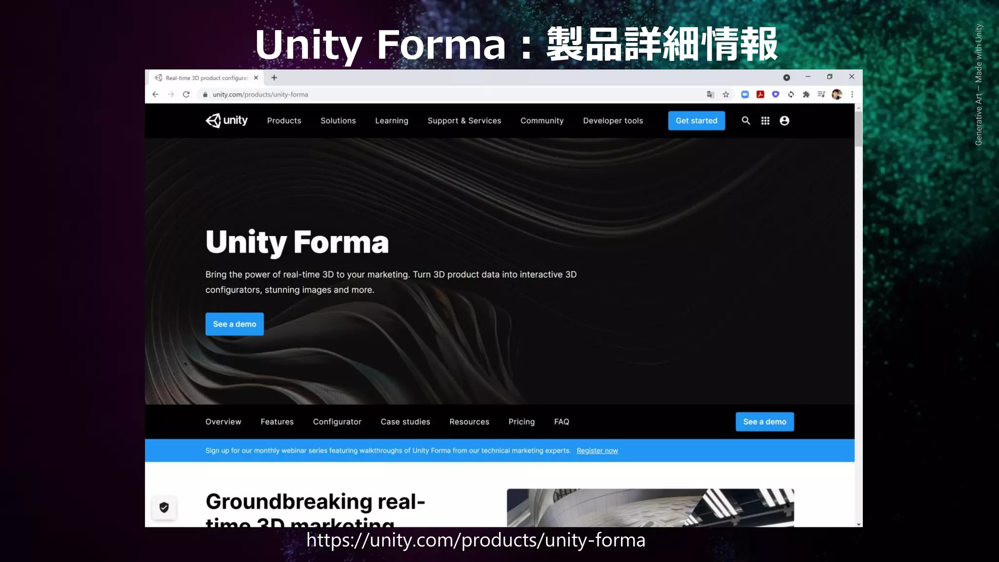Image resolution: width=999 pixels, height=562 pixels.
Task: Open the Developer tools menu
Action: pos(613,120)
